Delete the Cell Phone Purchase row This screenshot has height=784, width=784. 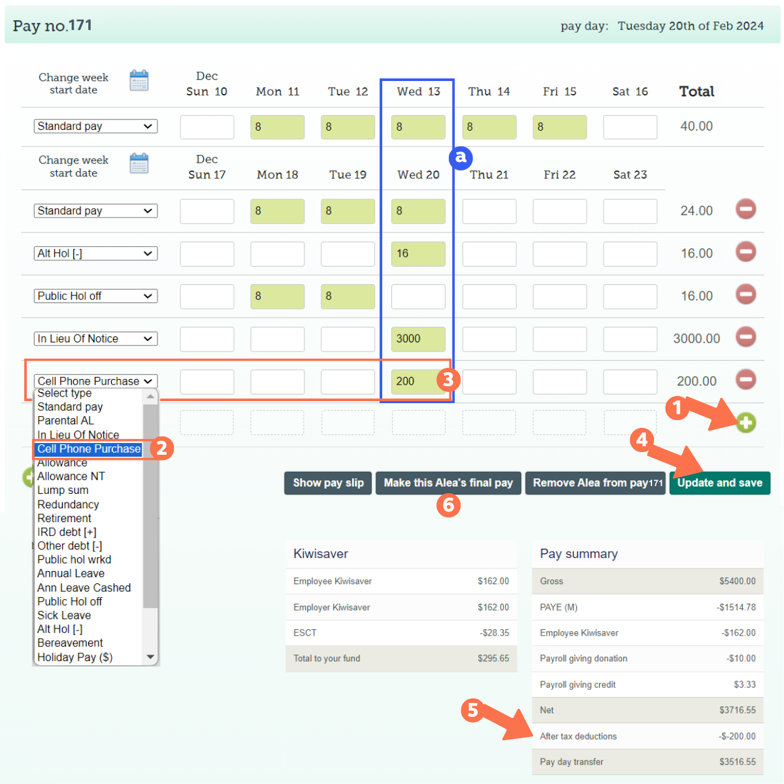(x=745, y=380)
